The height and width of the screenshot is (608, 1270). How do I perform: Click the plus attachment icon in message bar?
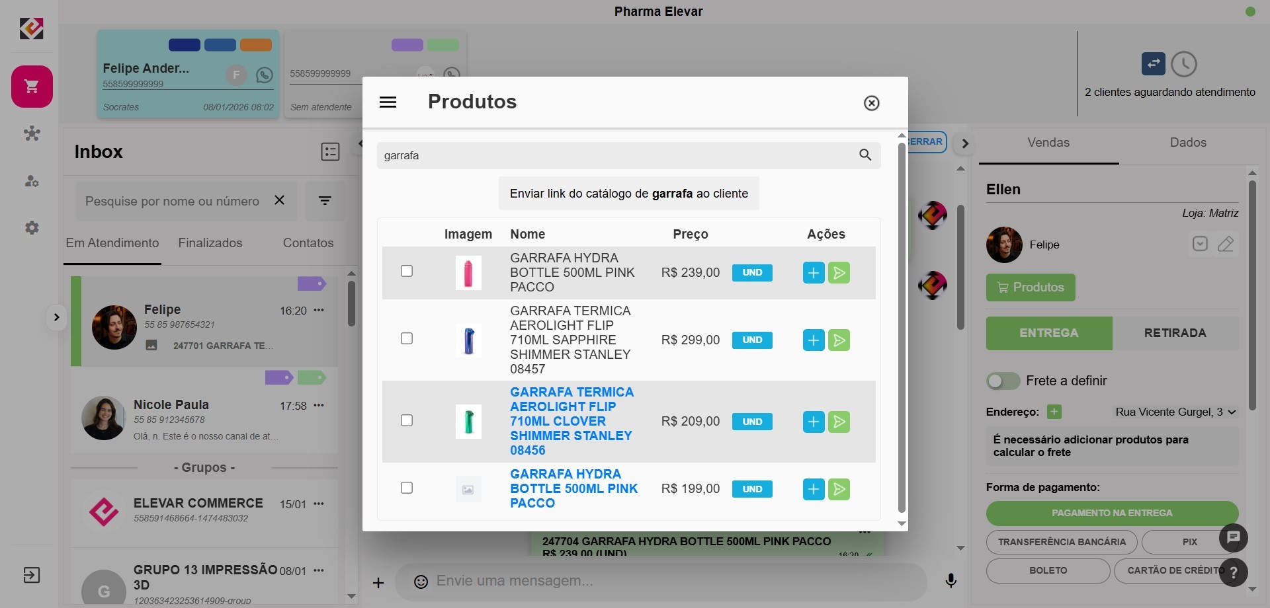(378, 582)
